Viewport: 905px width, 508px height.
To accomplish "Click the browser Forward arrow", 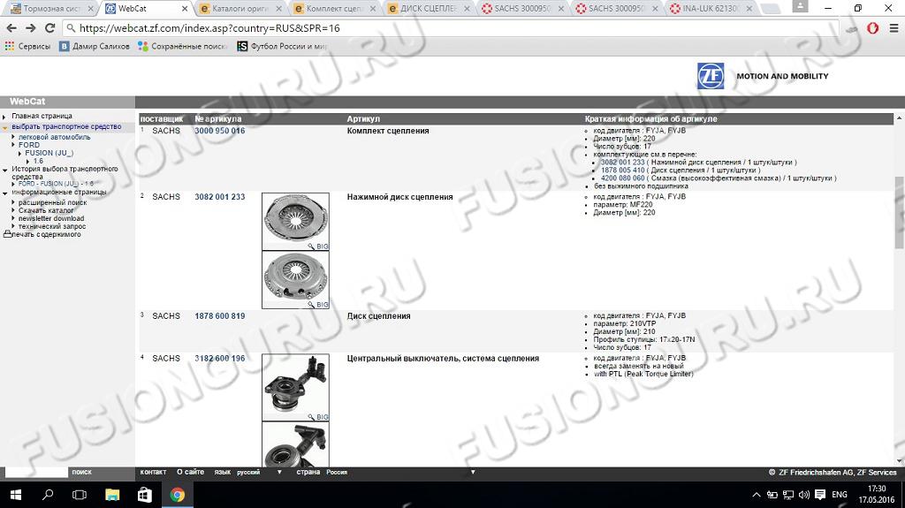I will (31, 27).
